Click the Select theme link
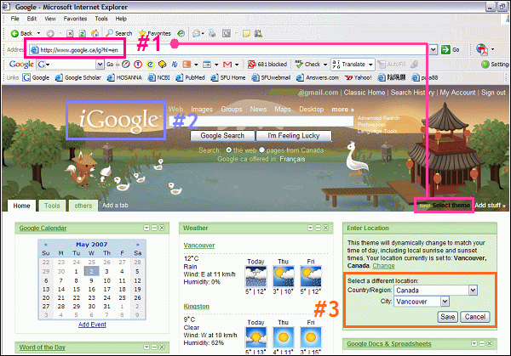Screen dimensions: 511x356 [x=451, y=206]
